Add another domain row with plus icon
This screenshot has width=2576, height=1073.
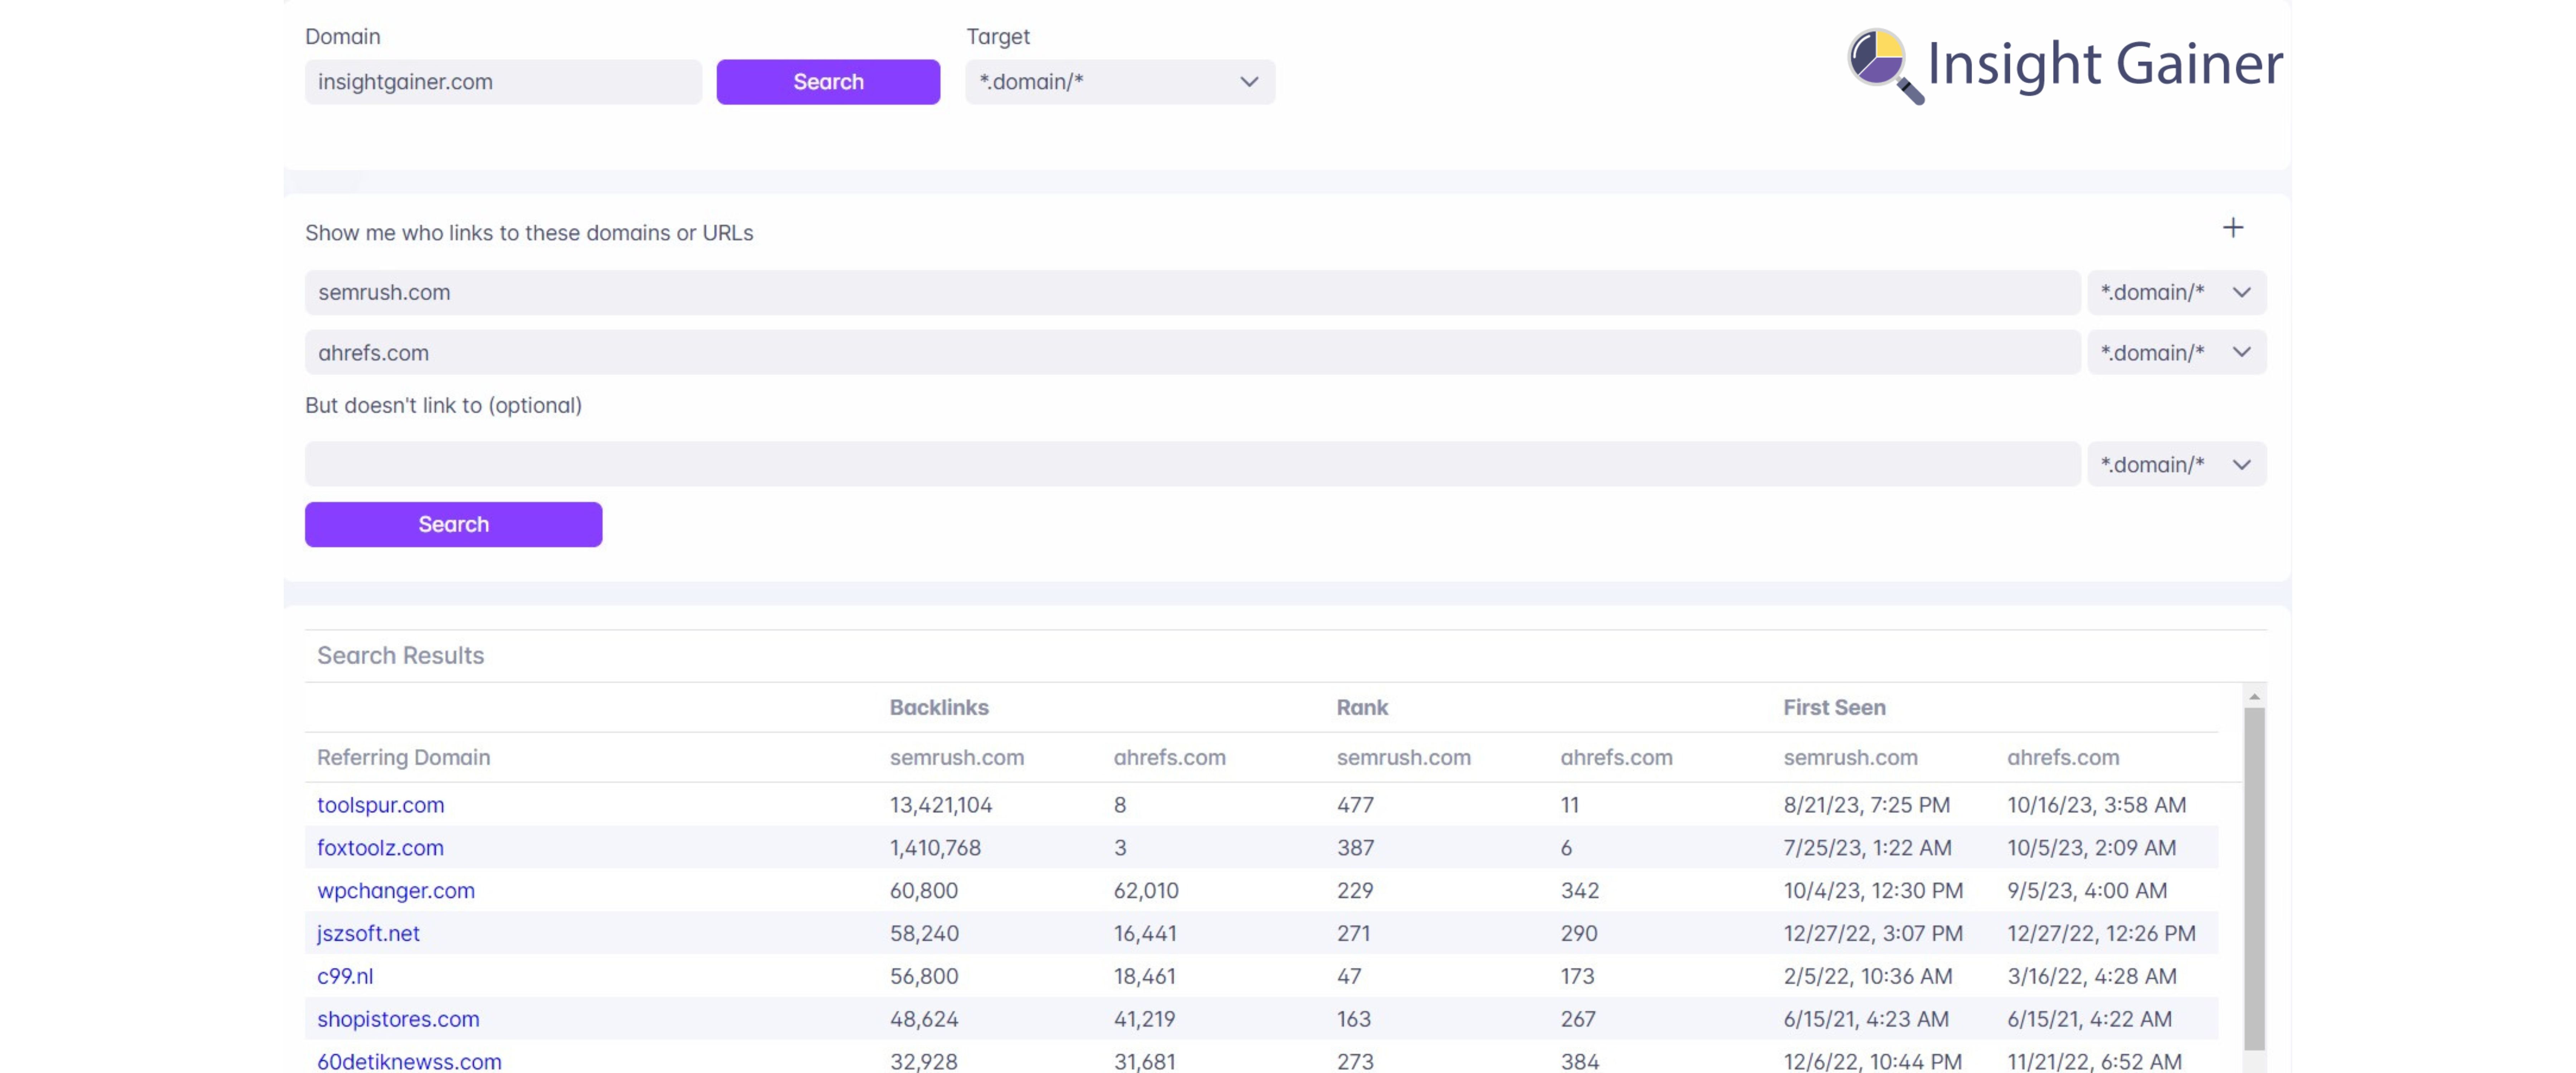coord(2232,228)
